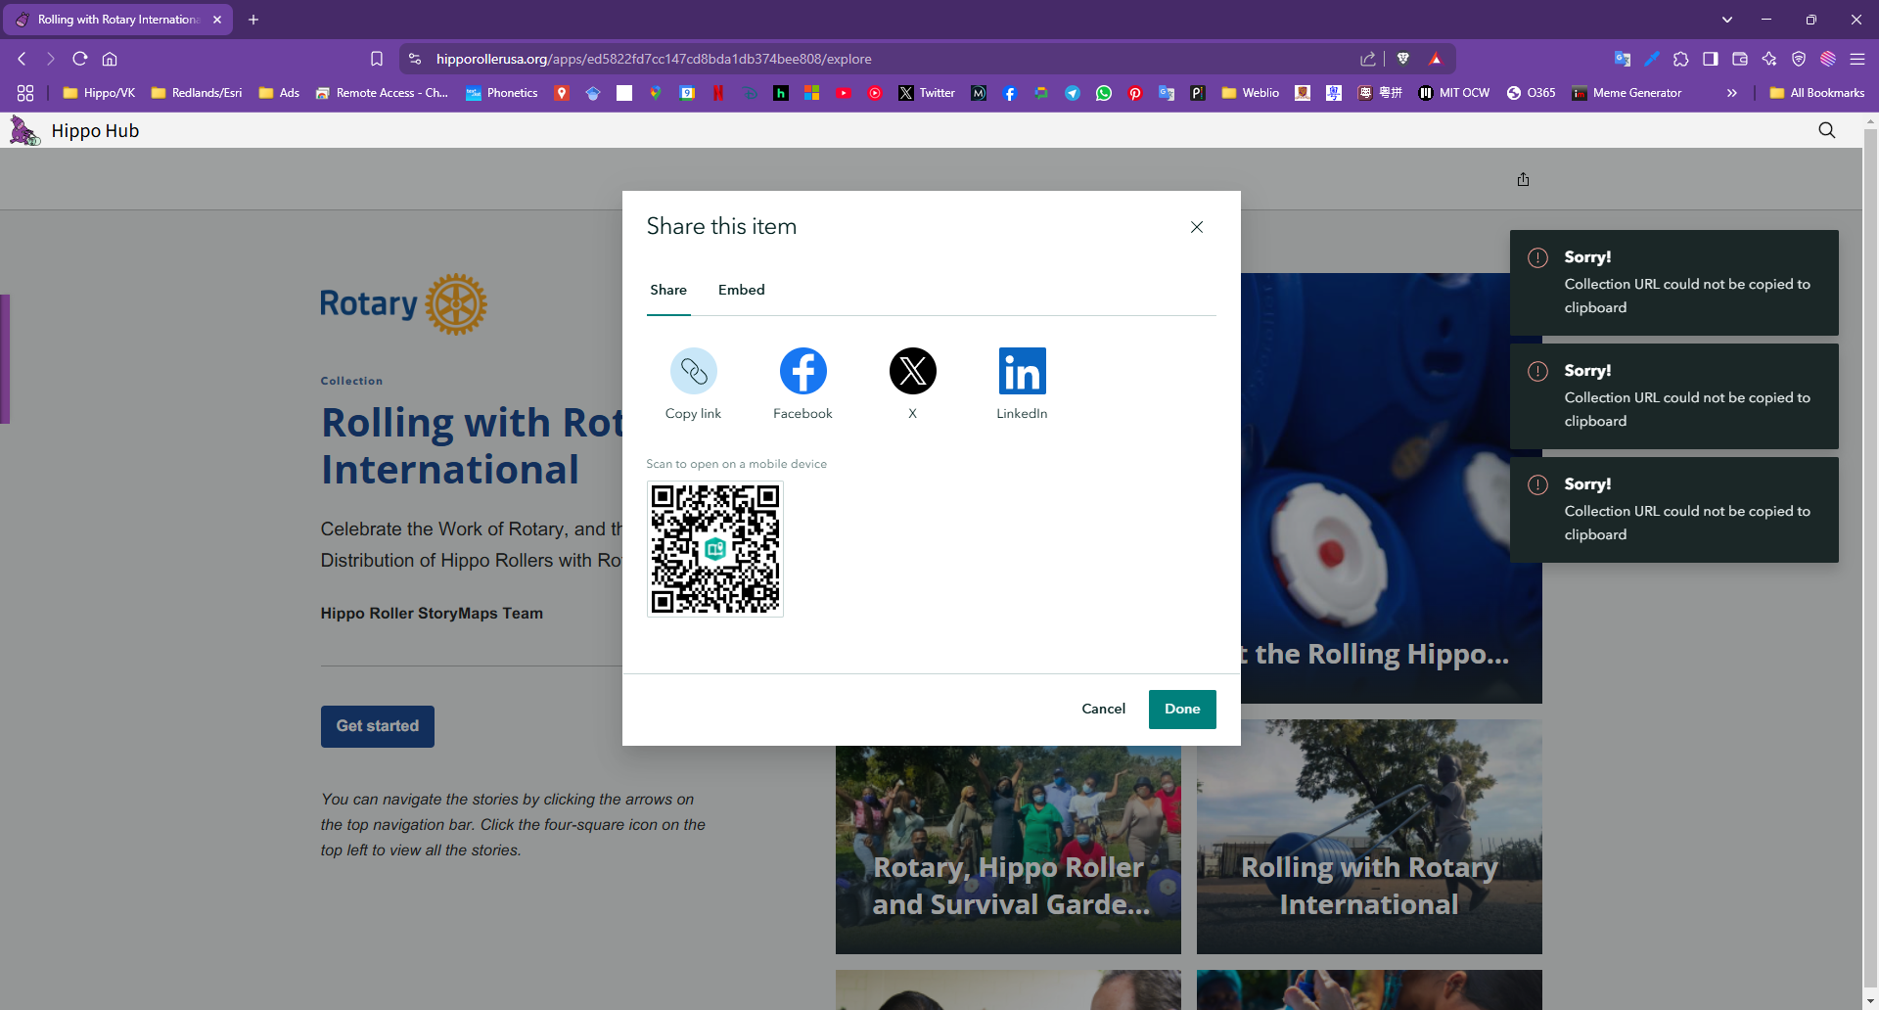This screenshot has width=1879, height=1010.
Task: Click the page share icon below the header
Action: [1524, 179]
